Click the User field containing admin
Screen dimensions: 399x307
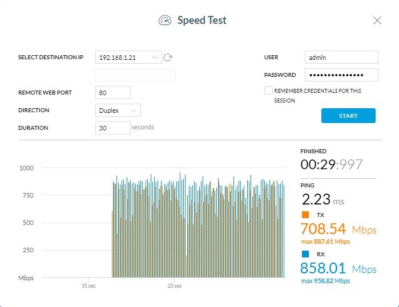(341, 57)
